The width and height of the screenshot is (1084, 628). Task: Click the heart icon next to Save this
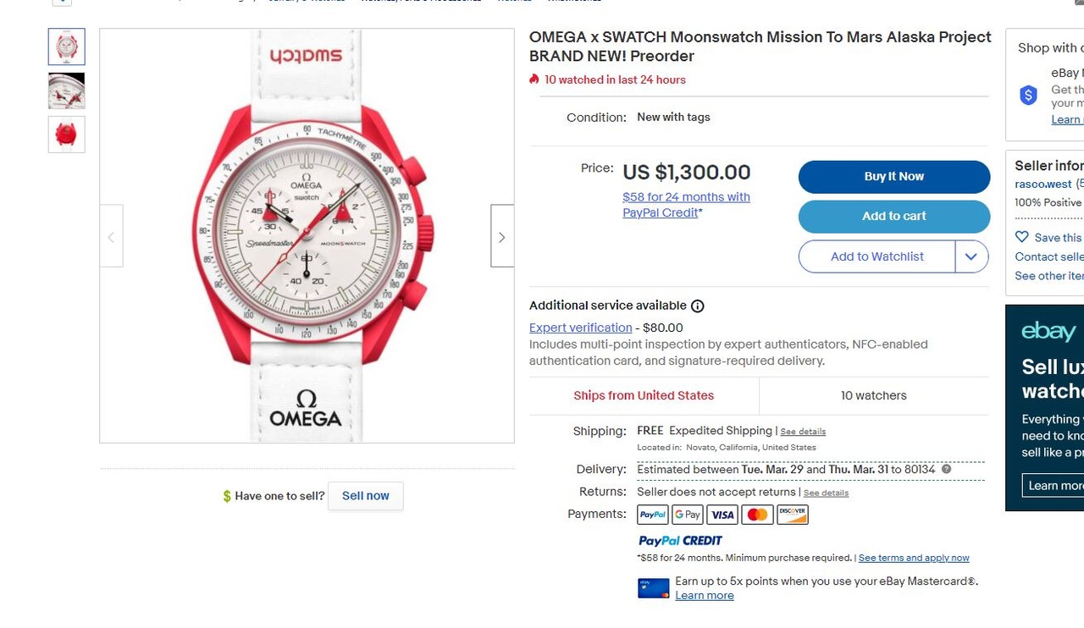[x=1022, y=238]
